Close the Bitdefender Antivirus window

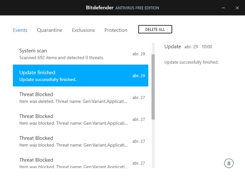click(x=237, y=8)
